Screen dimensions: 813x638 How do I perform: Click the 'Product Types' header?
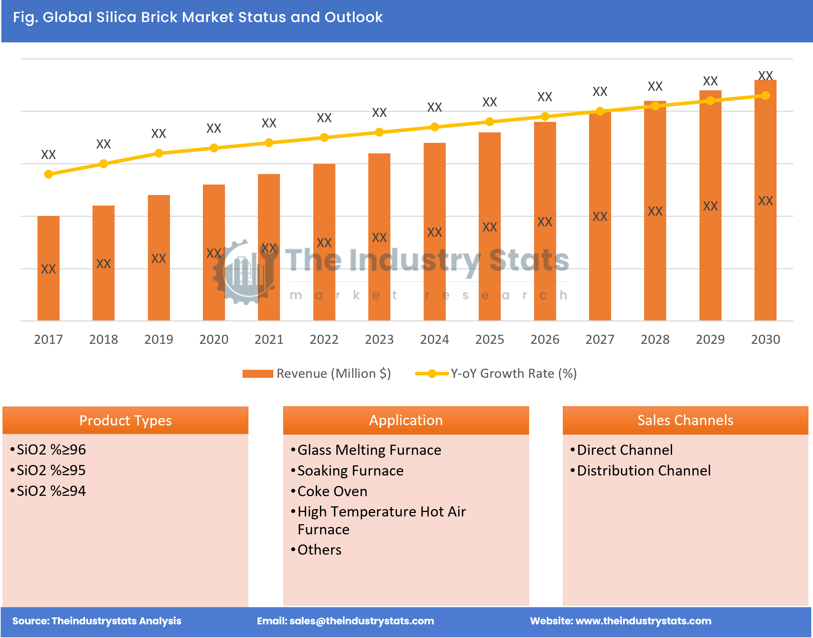click(x=125, y=421)
